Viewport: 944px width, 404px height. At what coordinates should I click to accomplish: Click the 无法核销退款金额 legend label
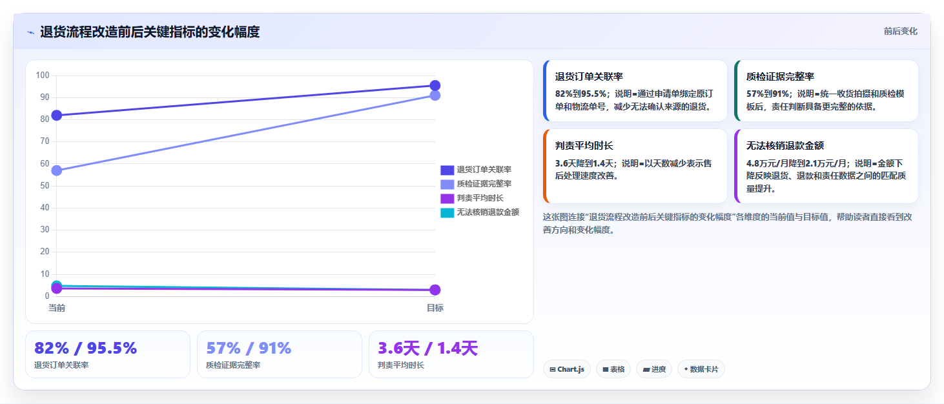[x=488, y=212]
